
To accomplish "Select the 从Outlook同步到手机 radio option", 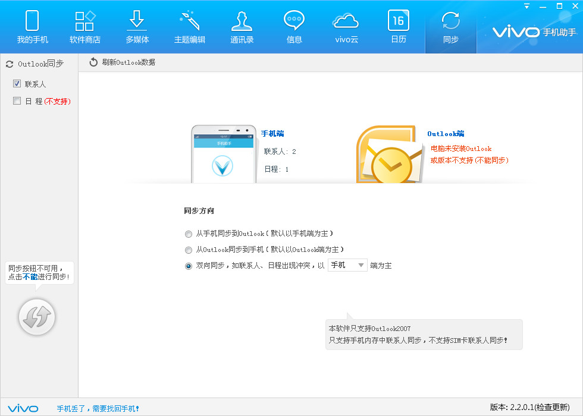I will 188,250.
